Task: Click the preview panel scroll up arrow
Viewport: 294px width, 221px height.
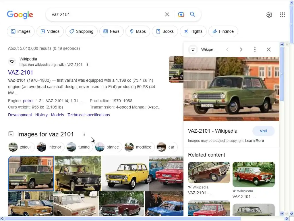Action: coord(282,45)
